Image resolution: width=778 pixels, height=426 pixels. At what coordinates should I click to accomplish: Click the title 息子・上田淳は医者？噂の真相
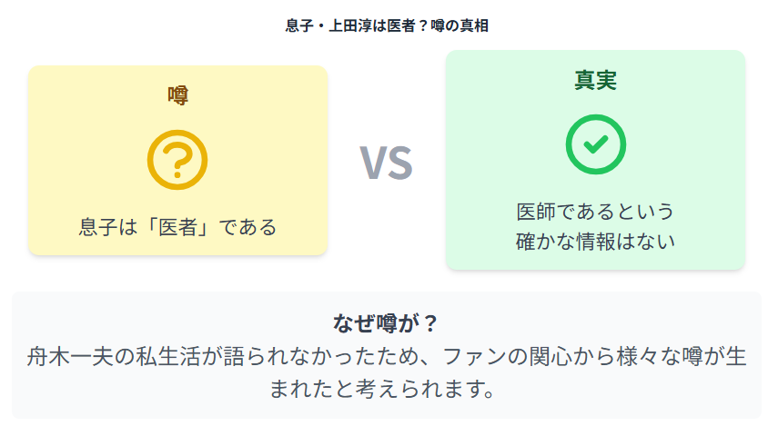pyautogui.click(x=387, y=25)
